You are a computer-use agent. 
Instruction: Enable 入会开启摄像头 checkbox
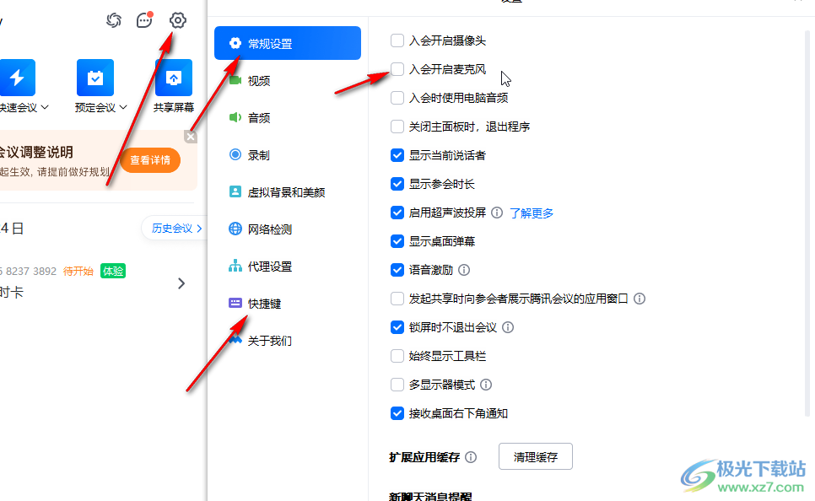coord(397,40)
